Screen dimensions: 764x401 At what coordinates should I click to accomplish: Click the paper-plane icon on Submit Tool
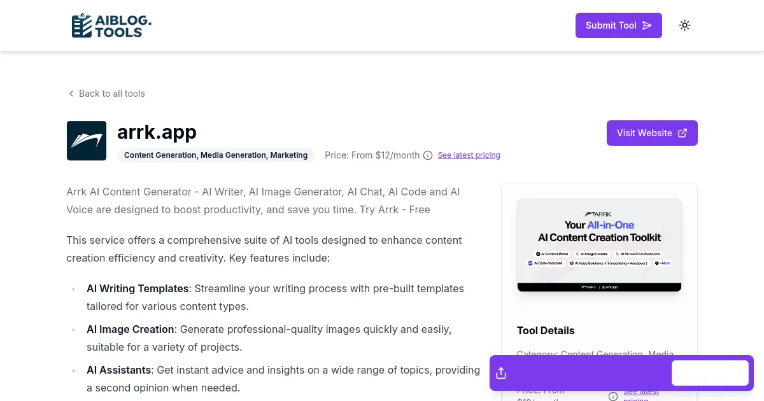pyautogui.click(x=647, y=25)
